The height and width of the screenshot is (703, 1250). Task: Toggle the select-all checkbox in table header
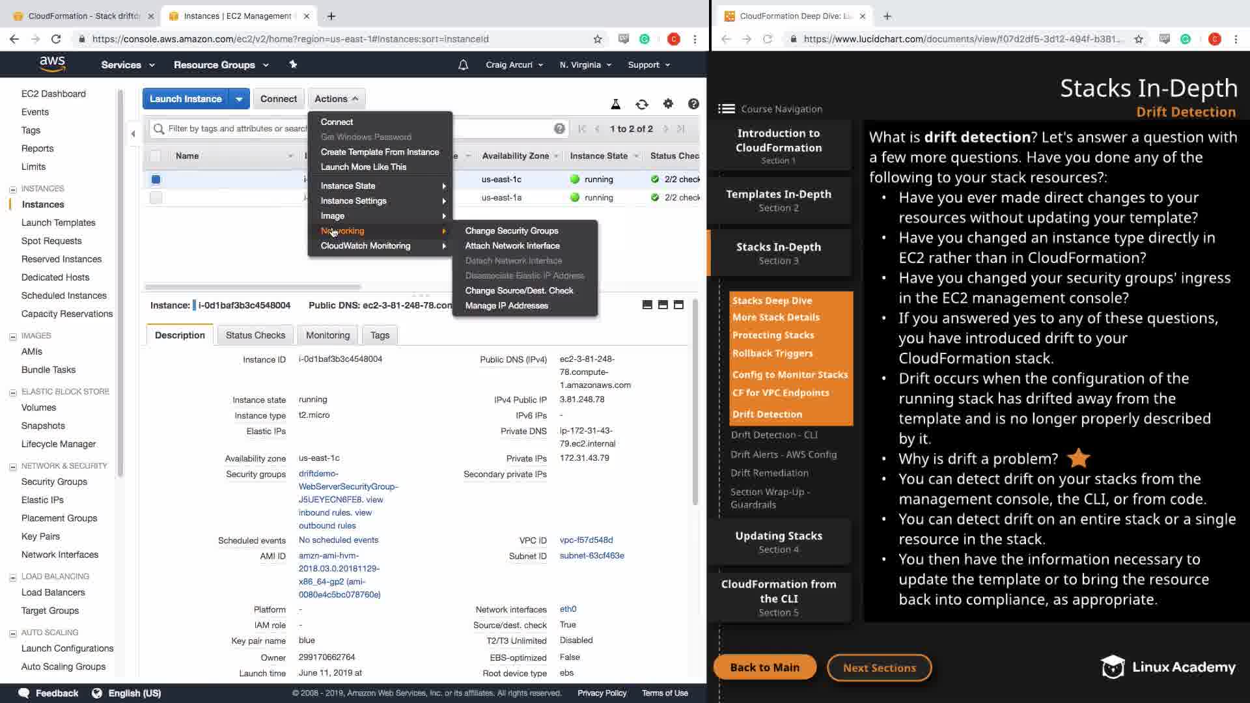pos(155,156)
